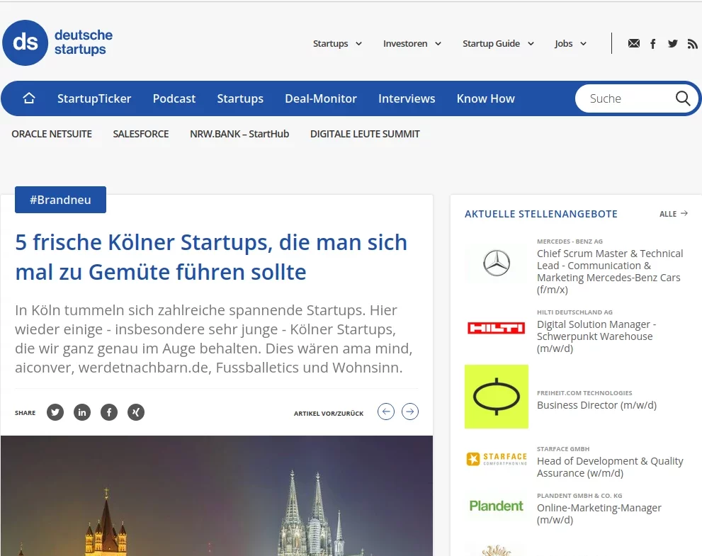This screenshot has height=556, width=702.
Task: Open the Jobs dropdown menu
Action: (570, 44)
